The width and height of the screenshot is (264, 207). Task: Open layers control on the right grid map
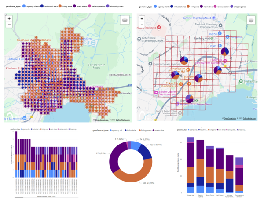tap(251, 21)
